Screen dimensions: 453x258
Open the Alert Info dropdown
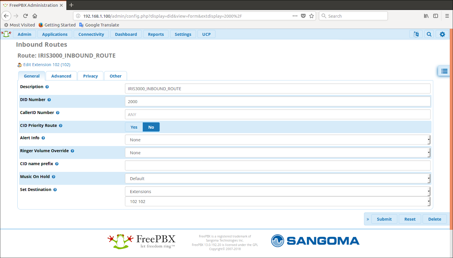click(277, 140)
